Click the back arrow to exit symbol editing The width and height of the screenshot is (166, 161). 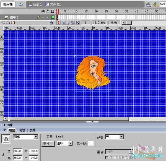[x=21, y=4]
